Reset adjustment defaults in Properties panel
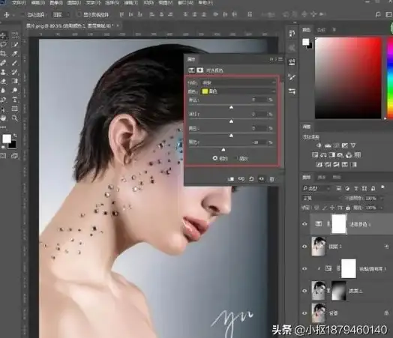Screen dimensions: 393x338 pos(251,179)
